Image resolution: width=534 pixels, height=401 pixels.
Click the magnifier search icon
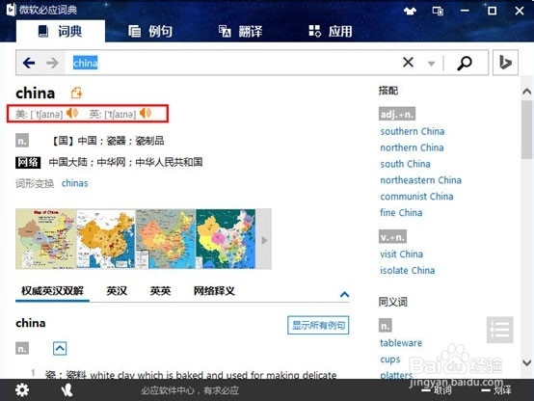coord(465,63)
